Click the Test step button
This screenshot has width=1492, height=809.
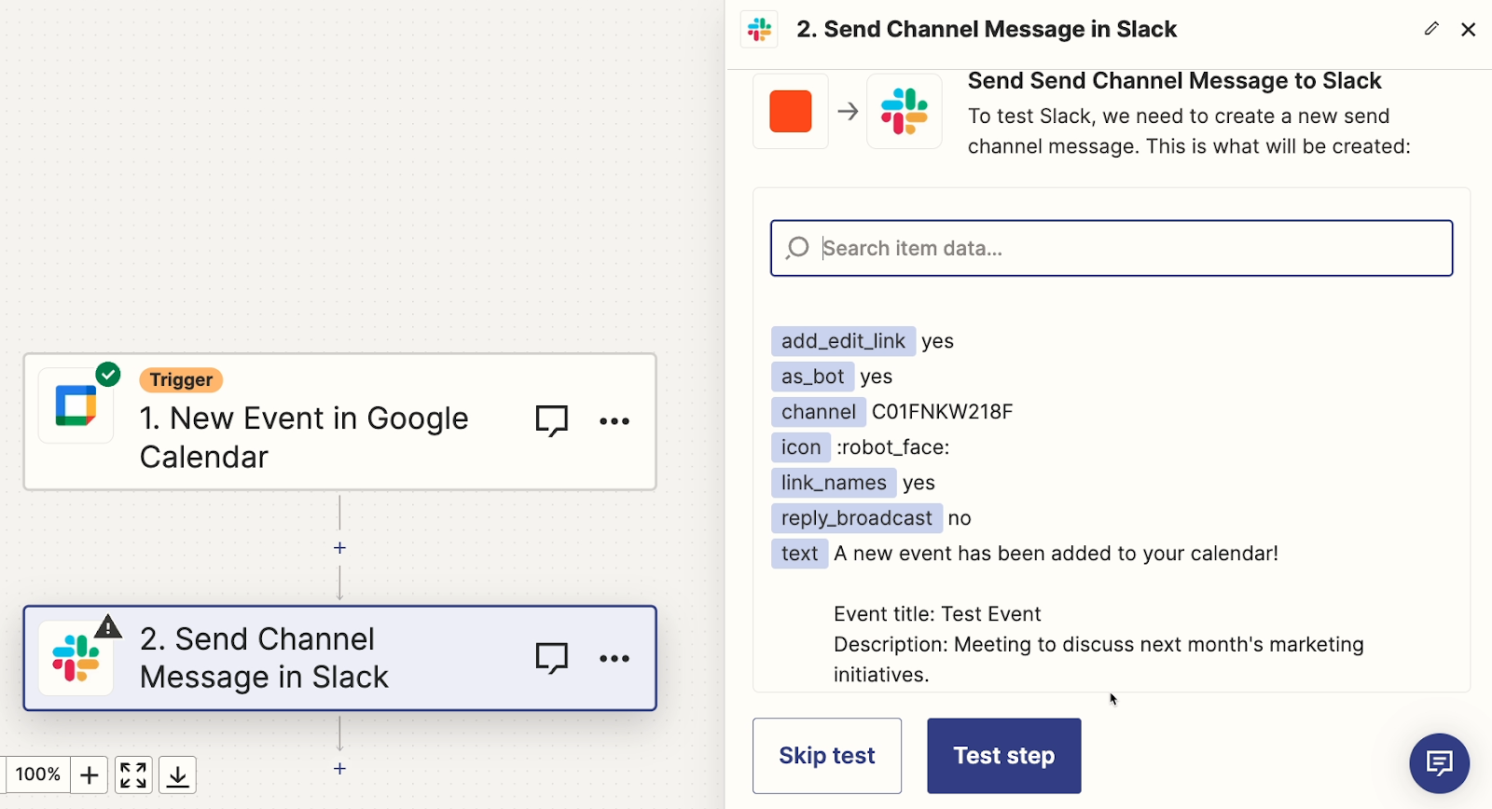coord(1004,756)
